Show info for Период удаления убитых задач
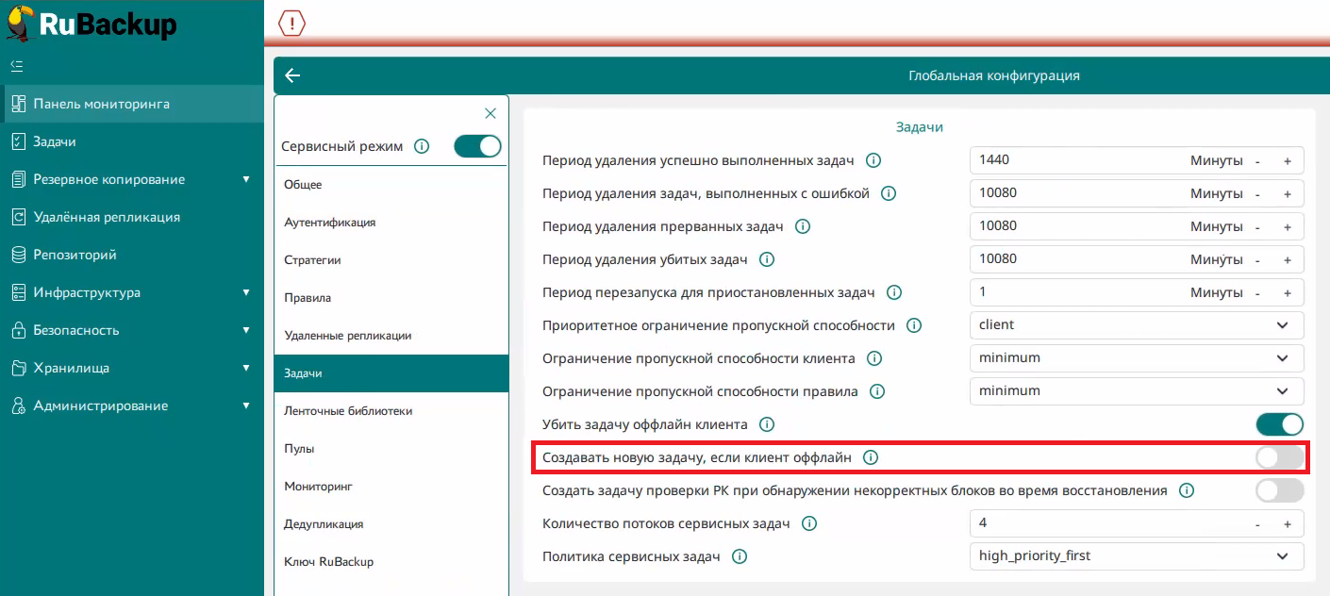 point(767,259)
